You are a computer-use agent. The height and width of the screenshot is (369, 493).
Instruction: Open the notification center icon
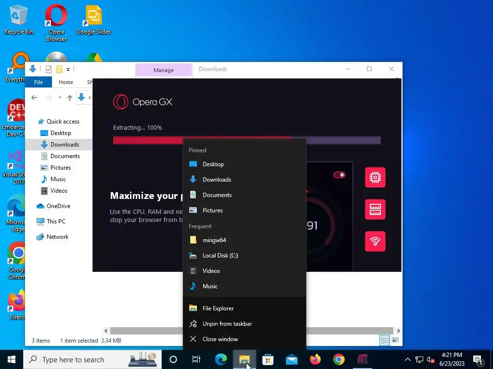coord(478,359)
